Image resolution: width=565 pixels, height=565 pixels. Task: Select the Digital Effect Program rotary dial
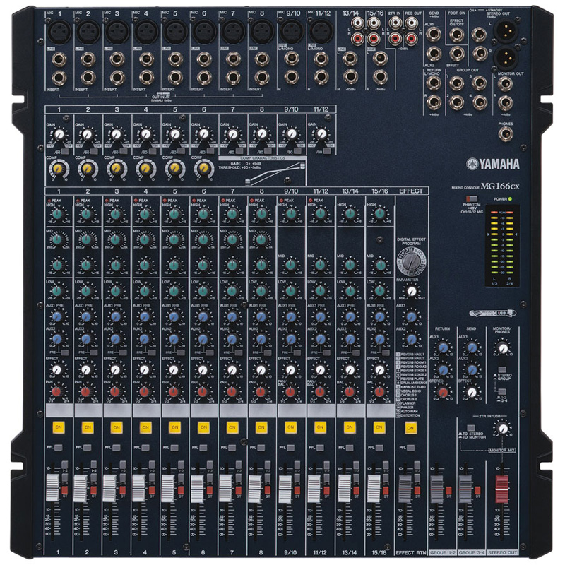(x=410, y=262)
